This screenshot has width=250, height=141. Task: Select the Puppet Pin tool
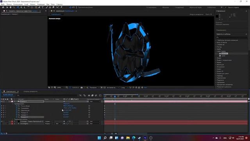point(61,7)
